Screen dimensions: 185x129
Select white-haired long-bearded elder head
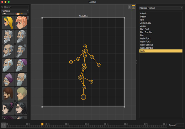[x=8, y=66]
